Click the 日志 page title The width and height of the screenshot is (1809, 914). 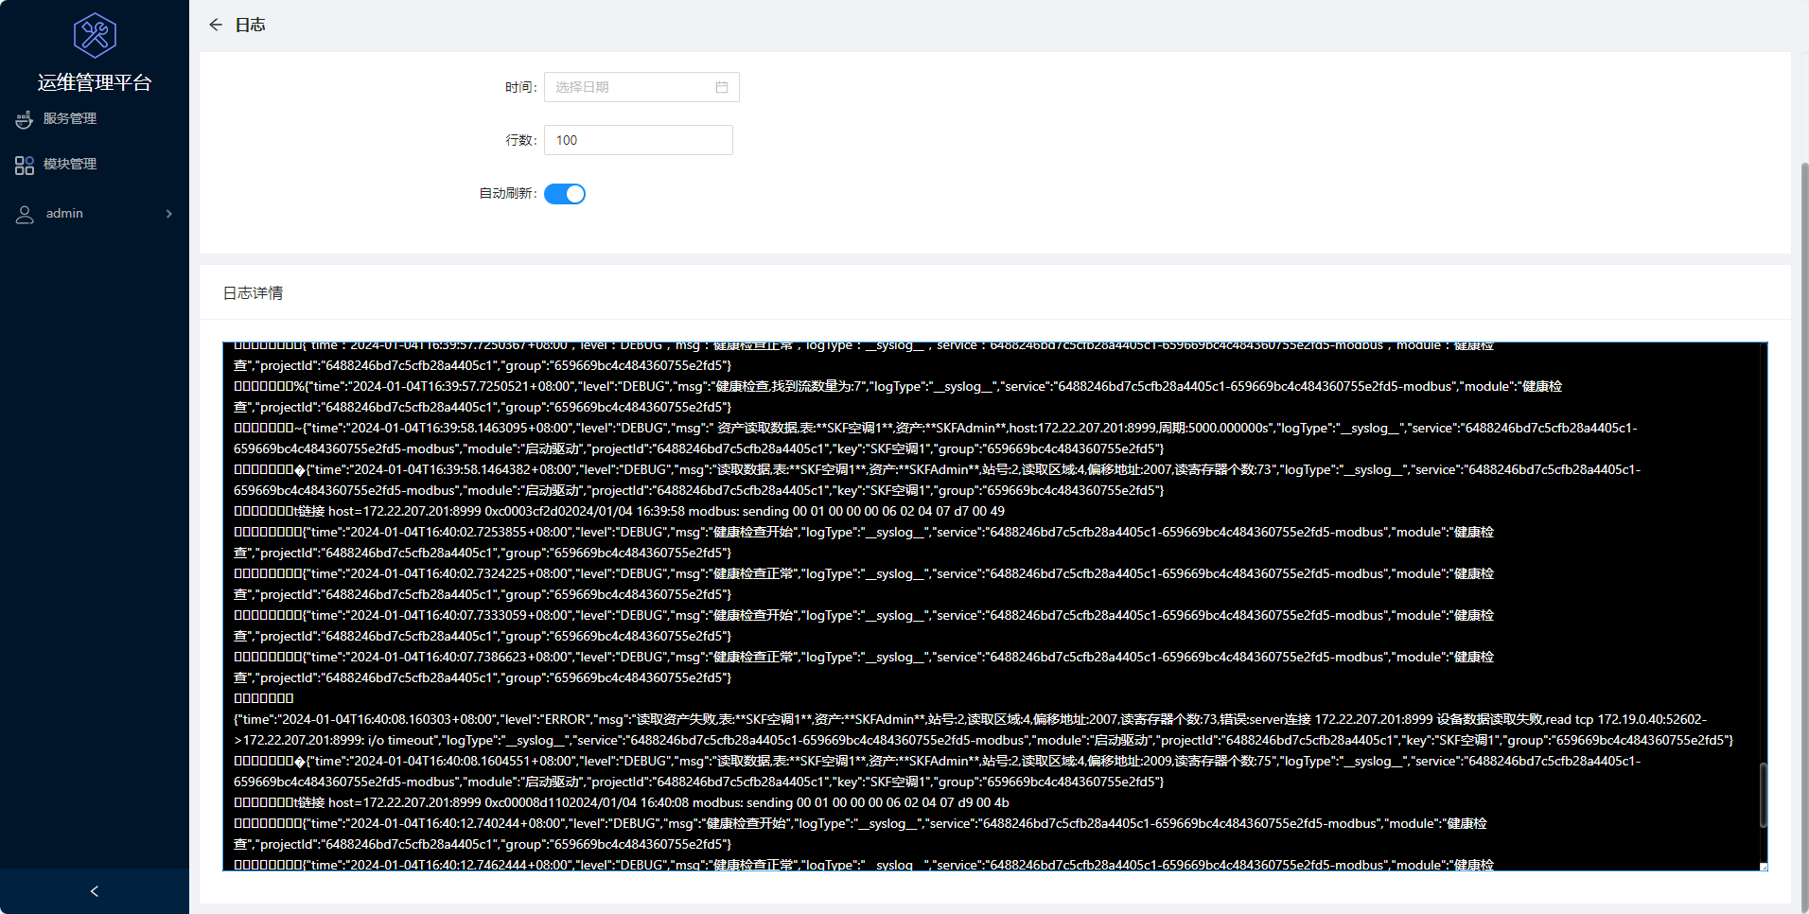point(250,25)
